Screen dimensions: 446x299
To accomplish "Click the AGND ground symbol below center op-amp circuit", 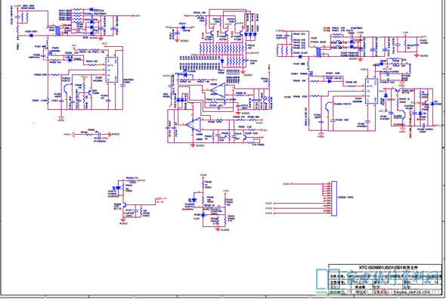I will click(x=193, y=145).
